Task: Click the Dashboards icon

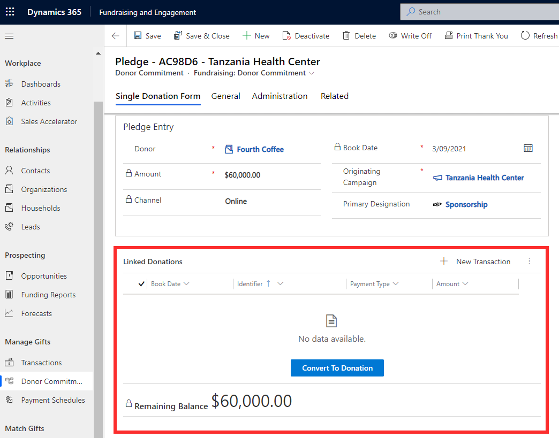Action: [x=9, y=83]
